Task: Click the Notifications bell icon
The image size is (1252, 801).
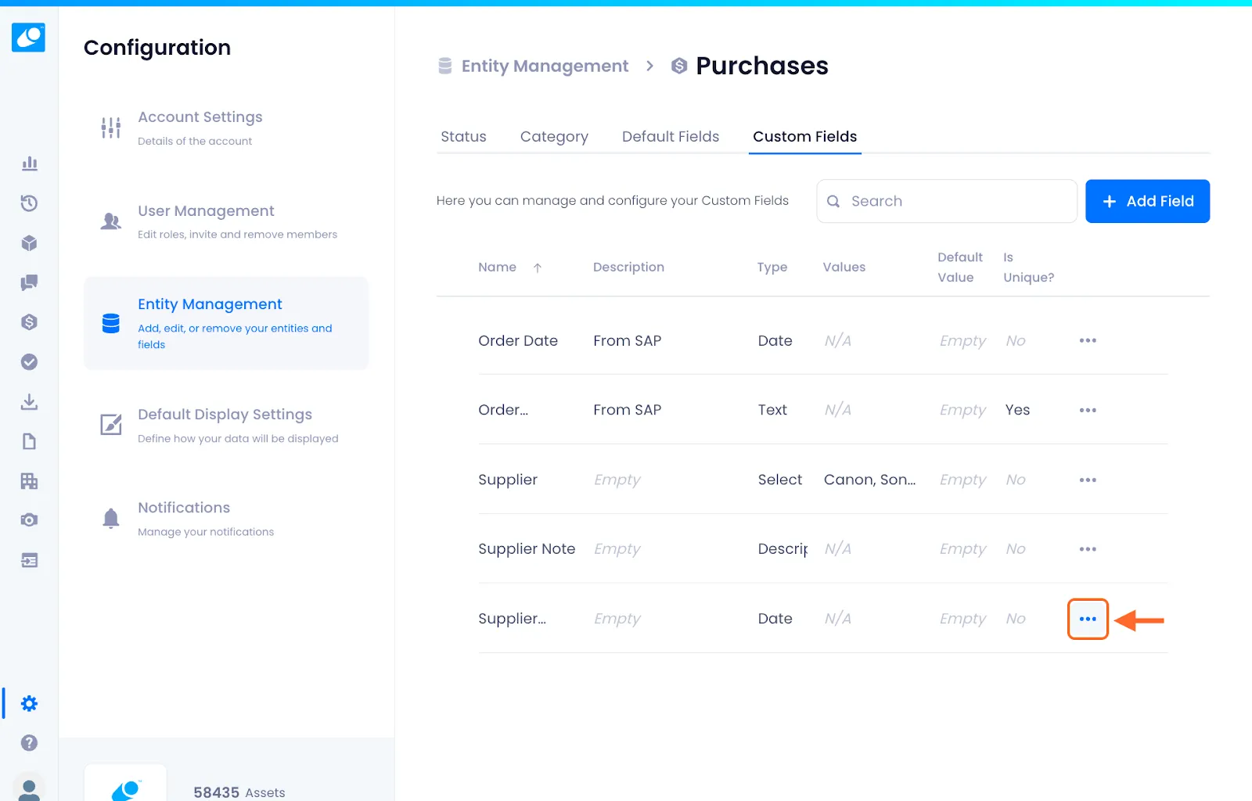Action: (111, 518)
